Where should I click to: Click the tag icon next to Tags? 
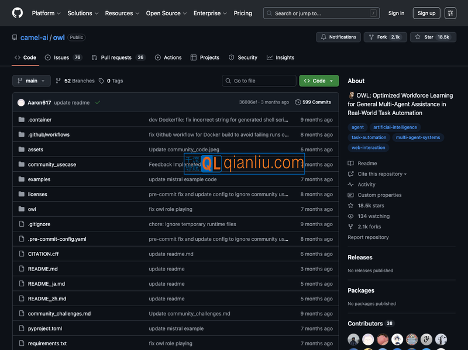[101, 81]
